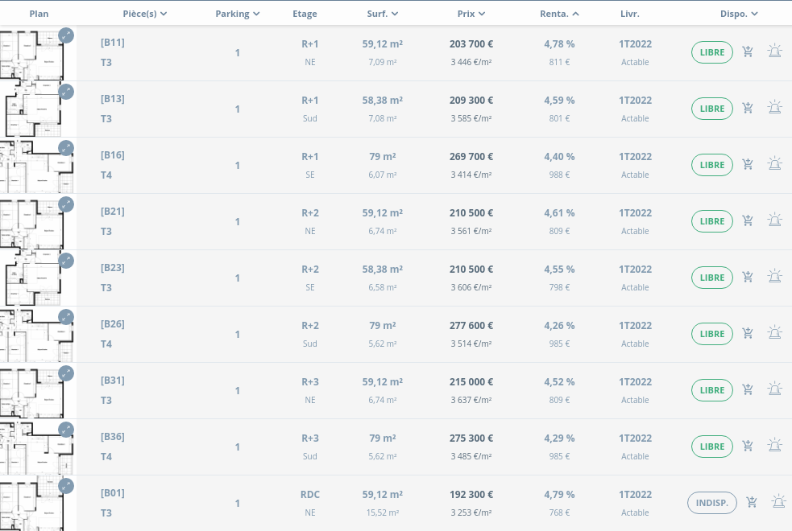Add lot B11 to cart
The width and height of the screenshot is (792, 531).
tap(748, 52)
